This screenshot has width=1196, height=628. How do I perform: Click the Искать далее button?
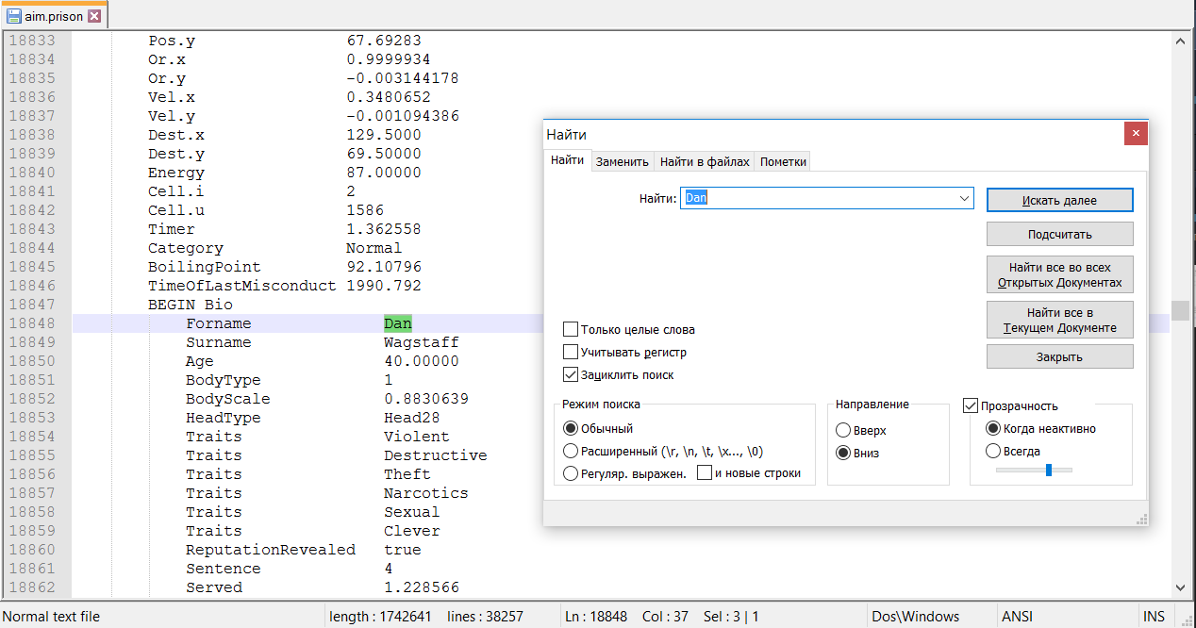coord(1060,200)
